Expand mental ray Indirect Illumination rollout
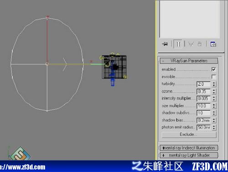 coord(189,148)
